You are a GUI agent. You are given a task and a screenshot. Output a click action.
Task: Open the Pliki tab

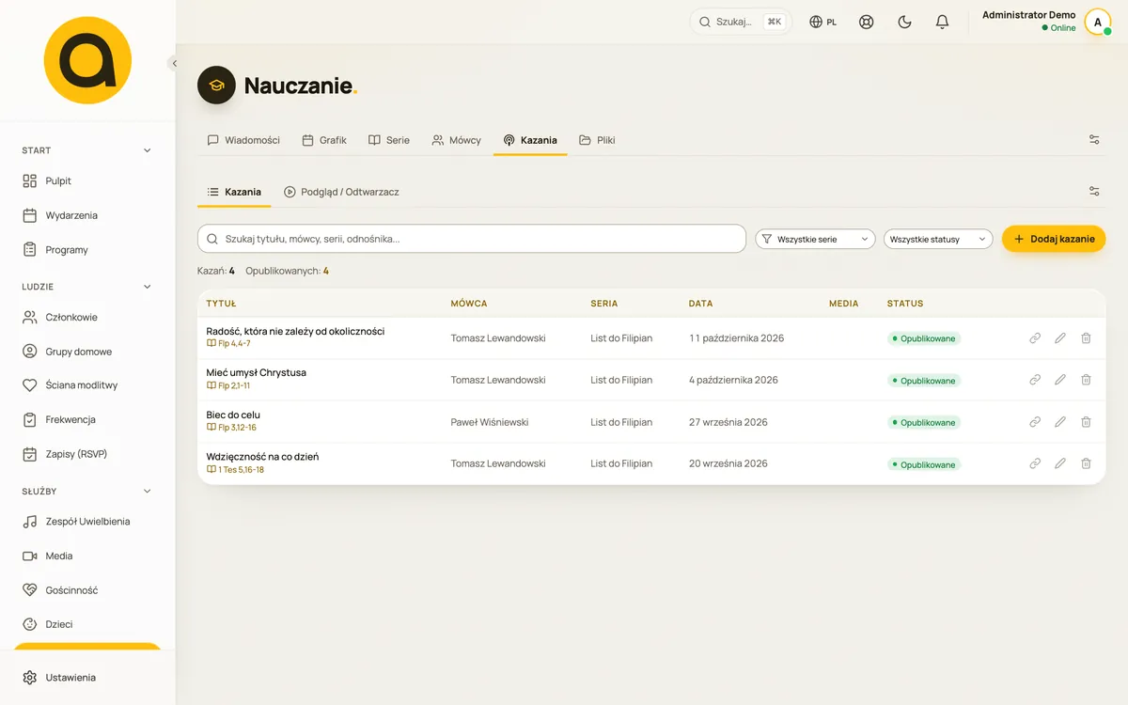tap(597, 140)
